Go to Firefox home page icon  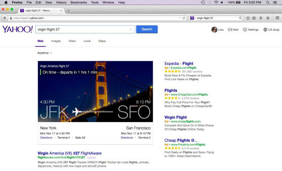[x=268, y=18]
